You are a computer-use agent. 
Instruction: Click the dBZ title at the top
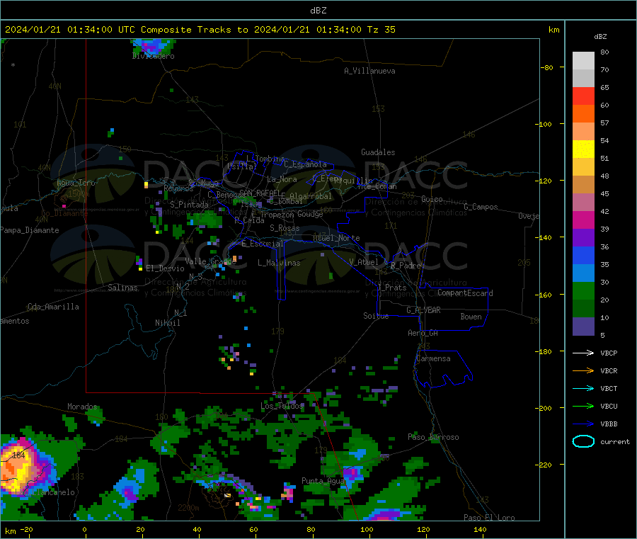318,11
